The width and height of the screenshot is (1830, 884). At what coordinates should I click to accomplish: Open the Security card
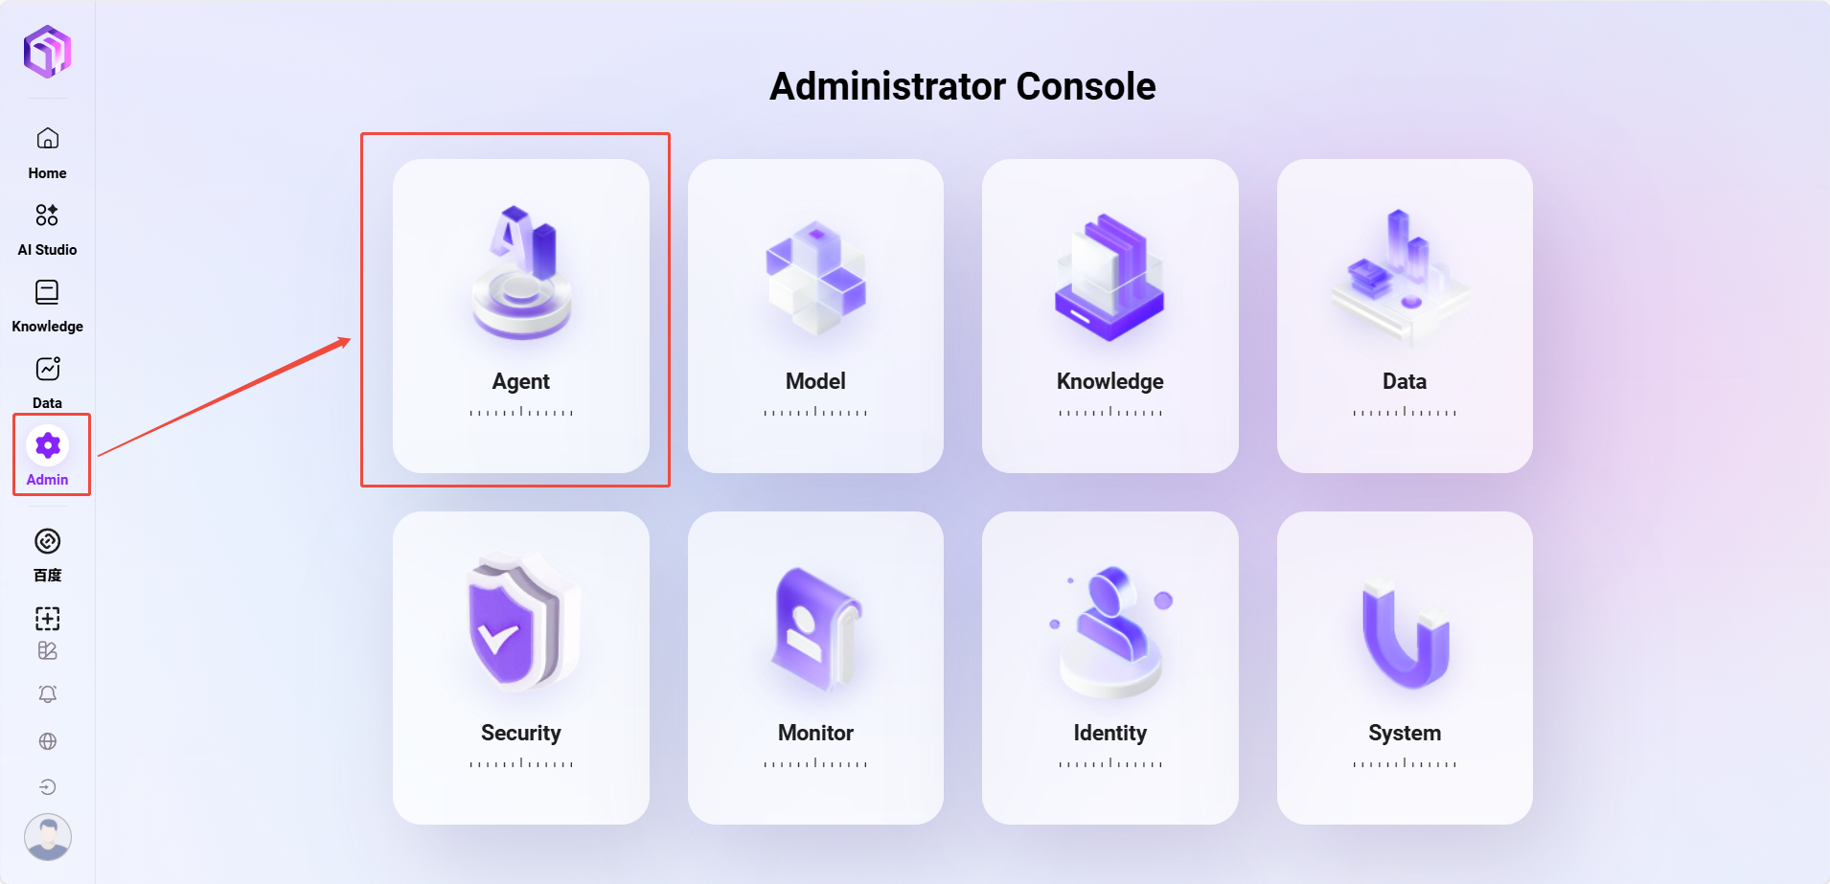pyautogui.click(x=520, y=668)
